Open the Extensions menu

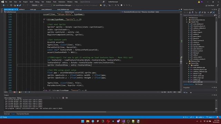point(62,2)
